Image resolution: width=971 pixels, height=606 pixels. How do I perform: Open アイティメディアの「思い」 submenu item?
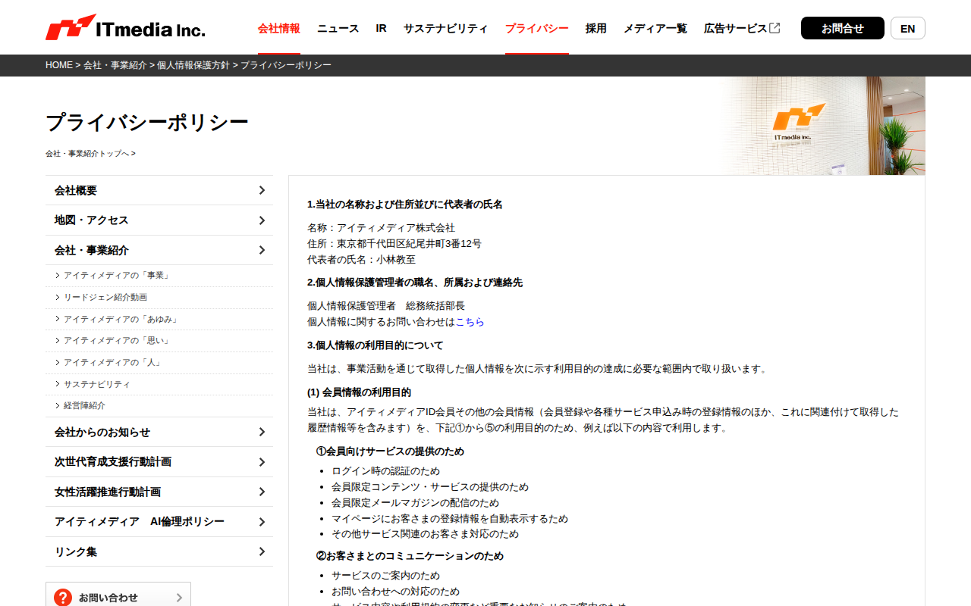(159, 341)
